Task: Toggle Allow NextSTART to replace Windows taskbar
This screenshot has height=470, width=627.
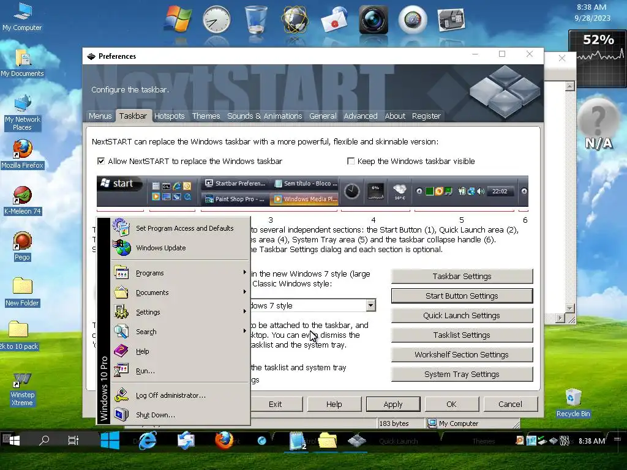Action: (101, 161)
